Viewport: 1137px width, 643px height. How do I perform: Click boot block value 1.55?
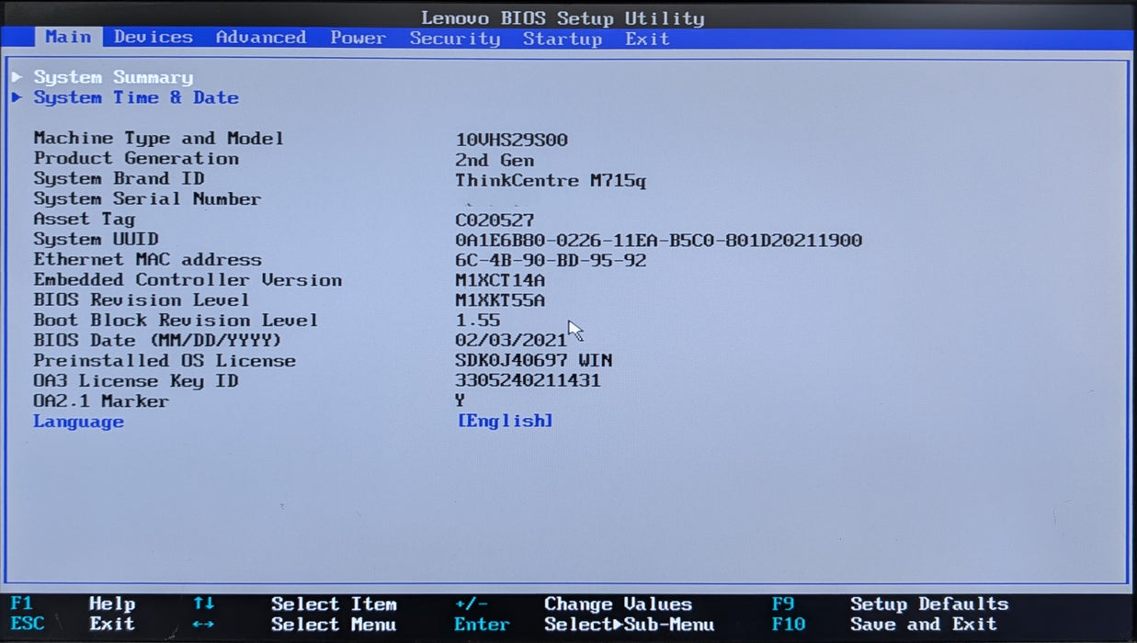(x=478, y=321)
